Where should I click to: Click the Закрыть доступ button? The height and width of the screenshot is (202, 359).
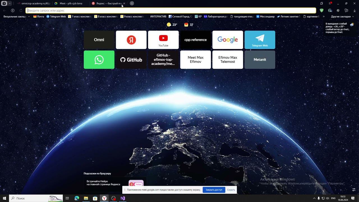pos(214,190)
